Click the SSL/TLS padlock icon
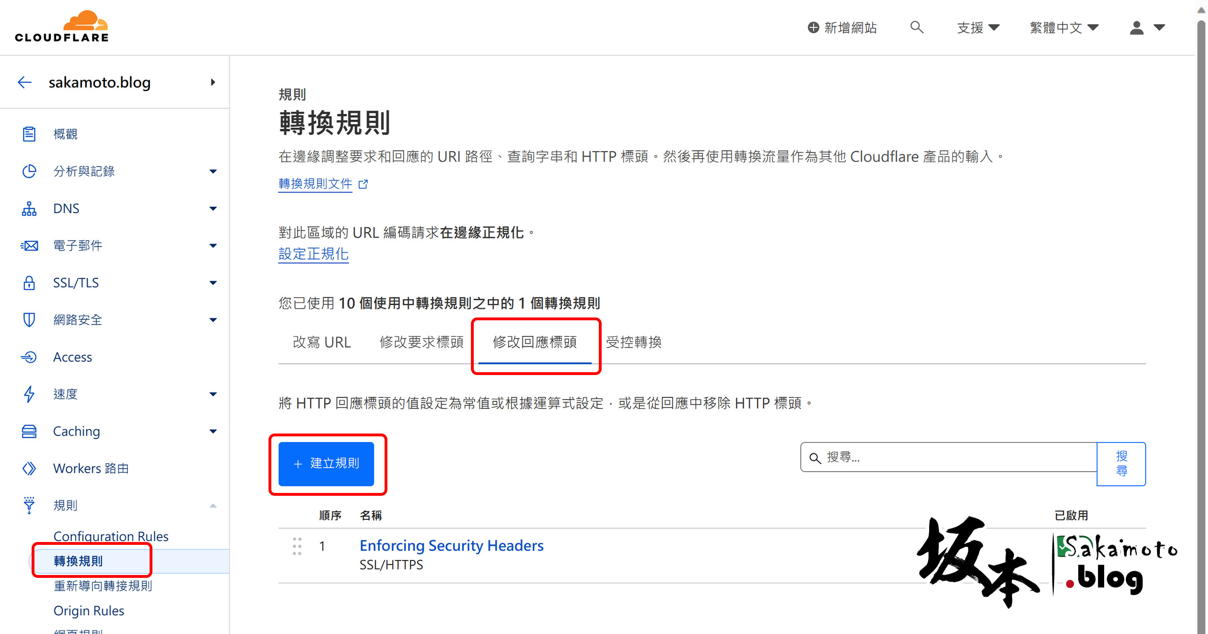The width and height of the screenshot is (1208, 634). (29, 283)
